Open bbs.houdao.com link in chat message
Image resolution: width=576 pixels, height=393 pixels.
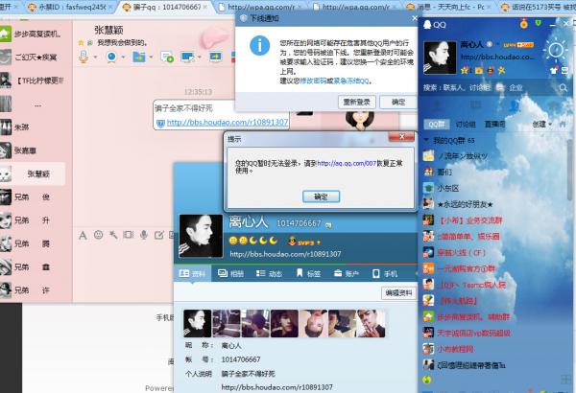coord(228,123)
